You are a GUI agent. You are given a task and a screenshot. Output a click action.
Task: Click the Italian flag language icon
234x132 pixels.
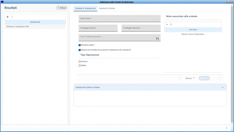[x=157, y=38]
